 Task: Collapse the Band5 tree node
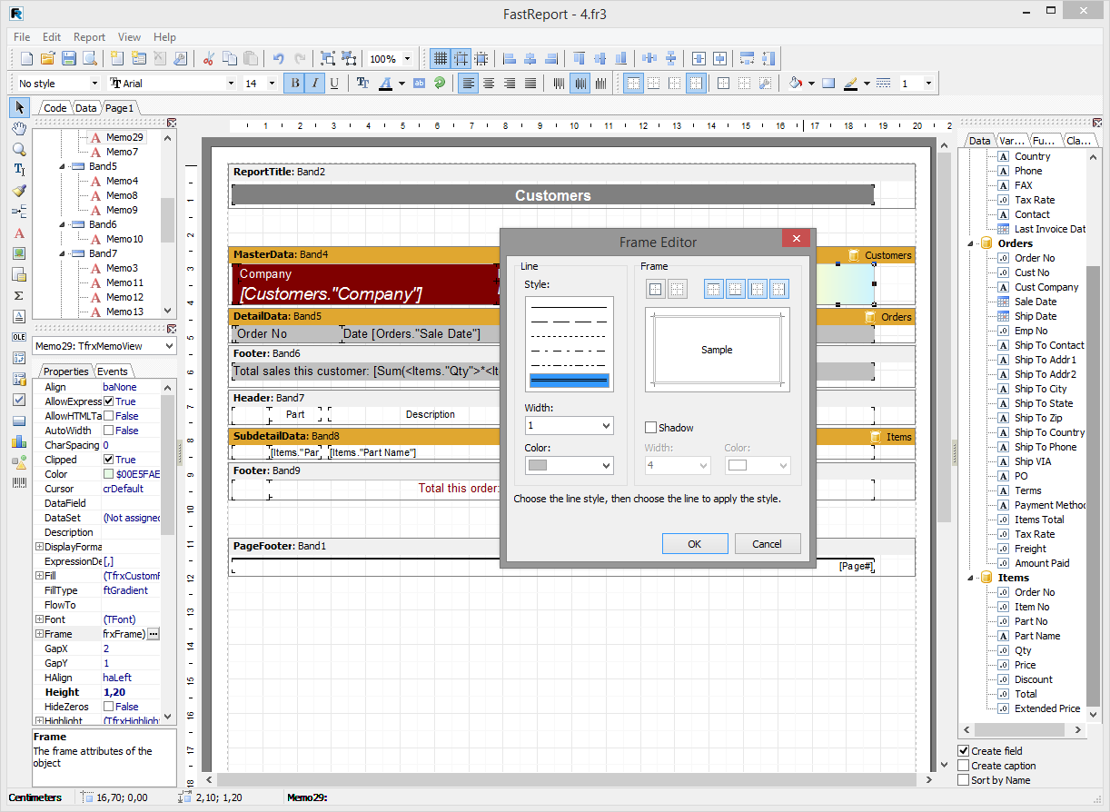pos(64,167)
